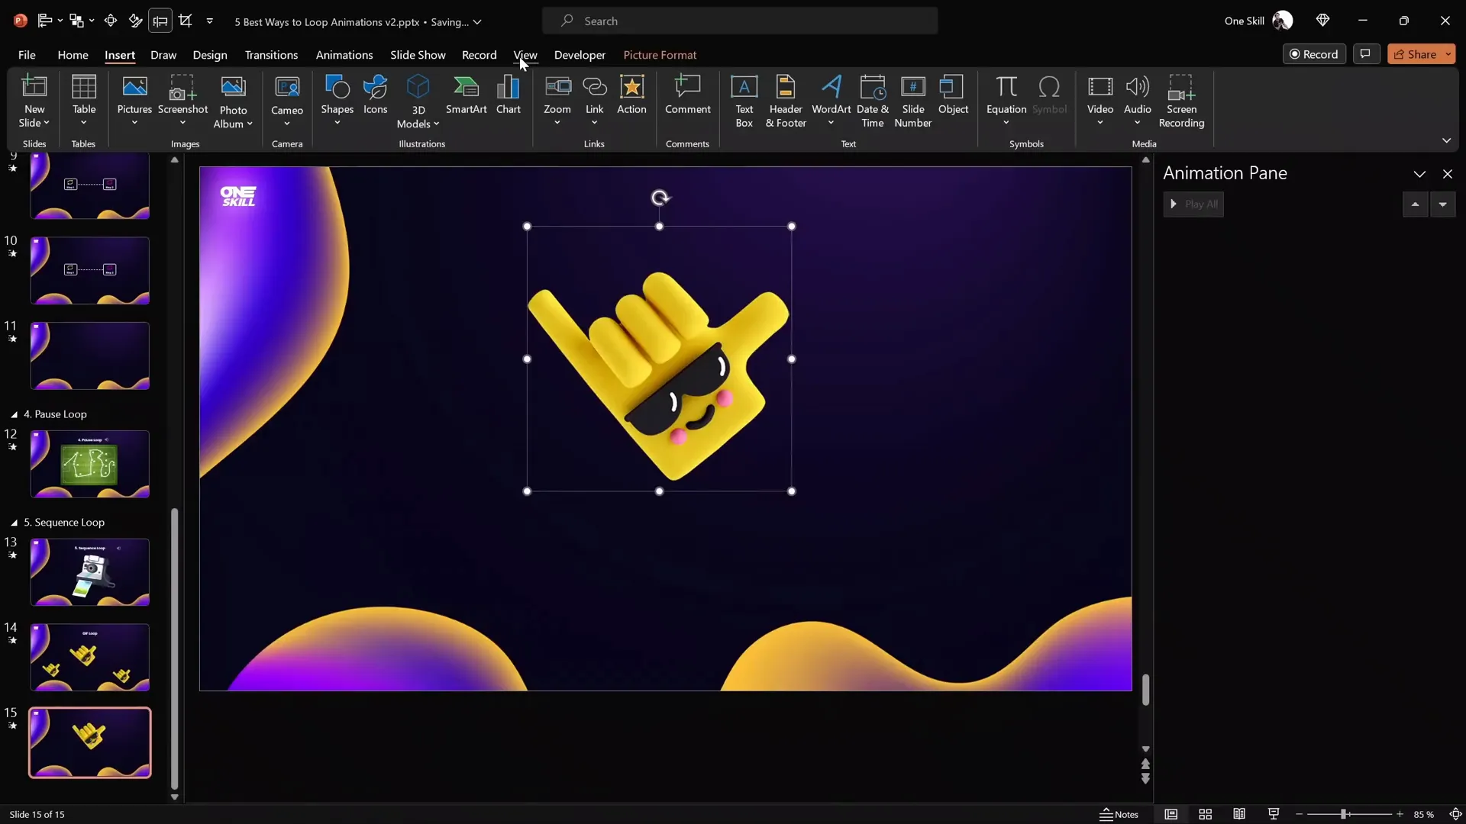Toggle the Notes pane

click(x=1119, y=814)
